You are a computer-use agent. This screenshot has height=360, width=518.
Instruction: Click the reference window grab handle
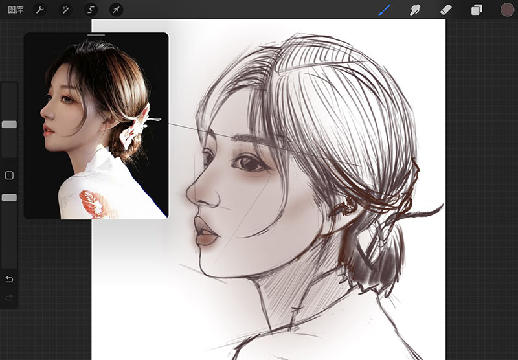pos(96,35)
